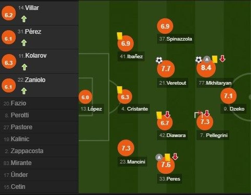Open Spinazzola's 6.9 rating bubble
Image resolution: width=251 pixels, height=195 pixels.
pos(165,26)
